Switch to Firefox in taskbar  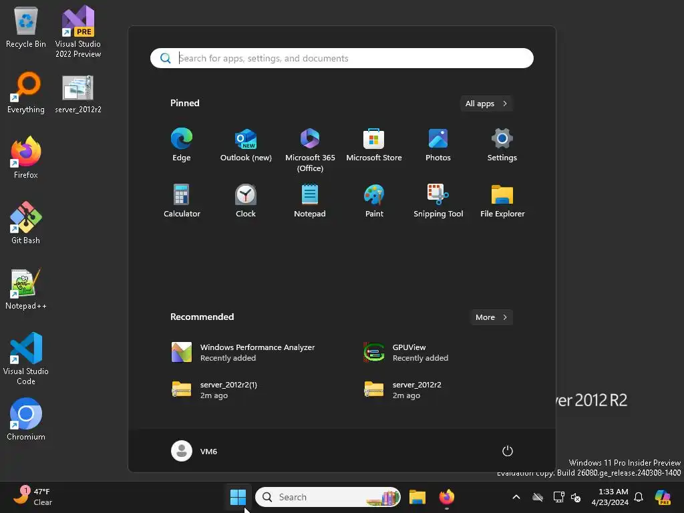(447, 497)
